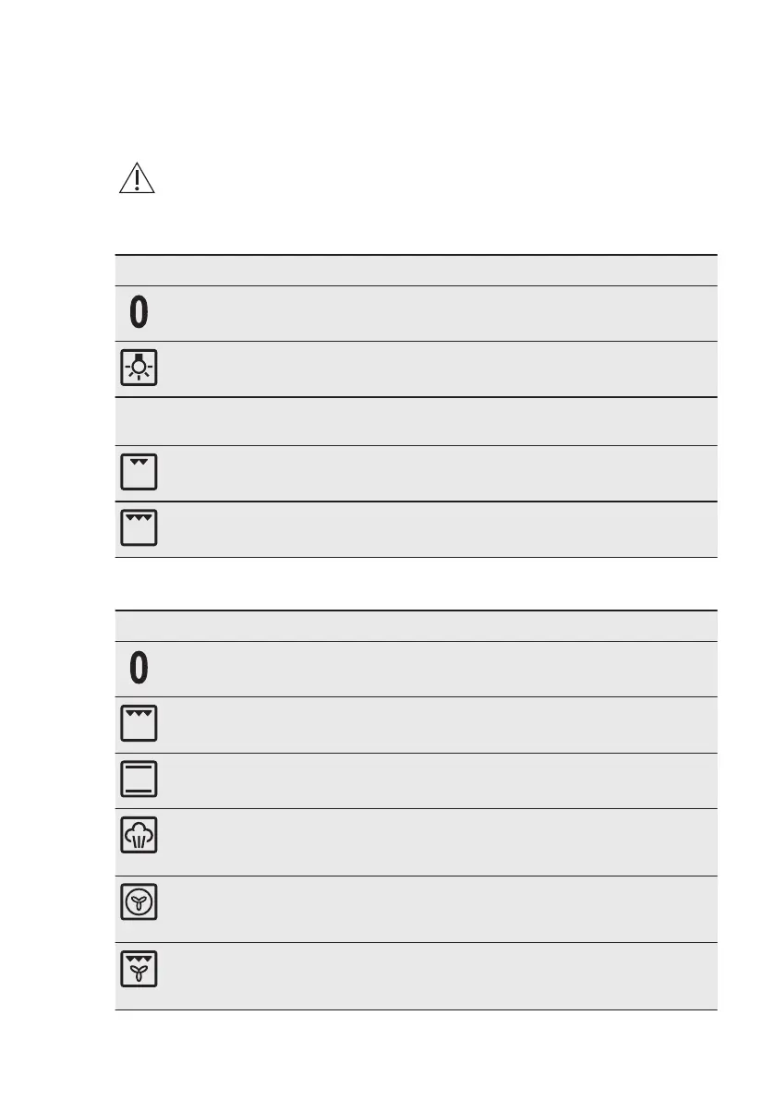The image size is (775, 1100).
Task: Click the blank header row of upper table
Action: pos(416,270)
